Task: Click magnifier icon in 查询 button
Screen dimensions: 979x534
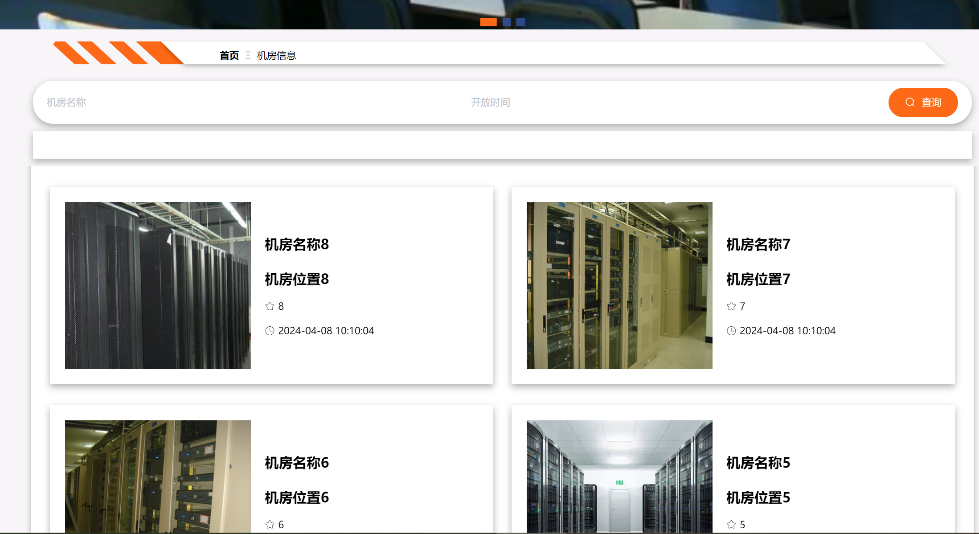Action: pos(910,103)
